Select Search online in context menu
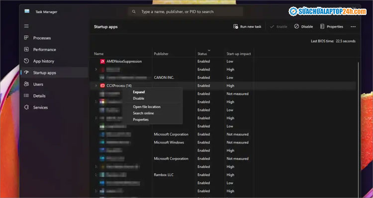The height and width of the screenshot is (198, 373). click(143, 113)
